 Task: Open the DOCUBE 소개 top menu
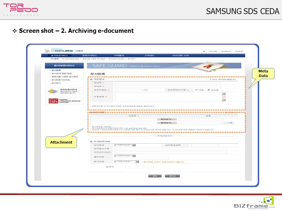coord(180,55)
